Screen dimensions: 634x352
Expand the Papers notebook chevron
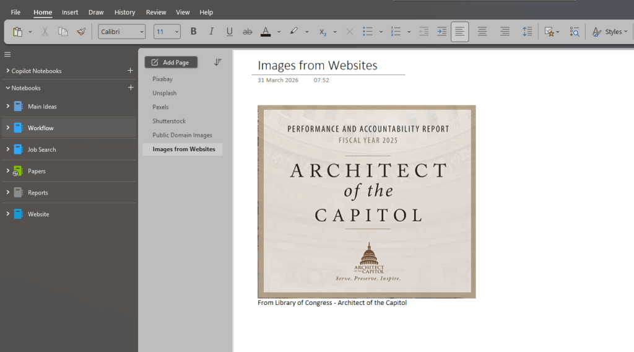pos(7,171)
